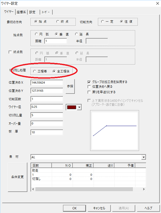Click the dark red wire color swatch
Screen dimensions: 161x213
(x=72, y=107)
